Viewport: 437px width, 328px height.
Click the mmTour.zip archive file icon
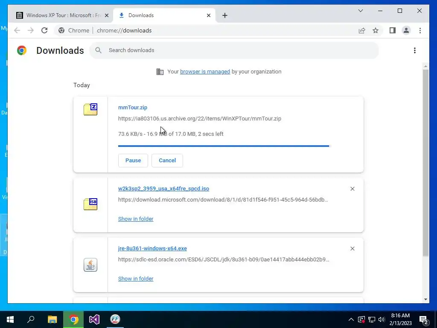[90, 109]
